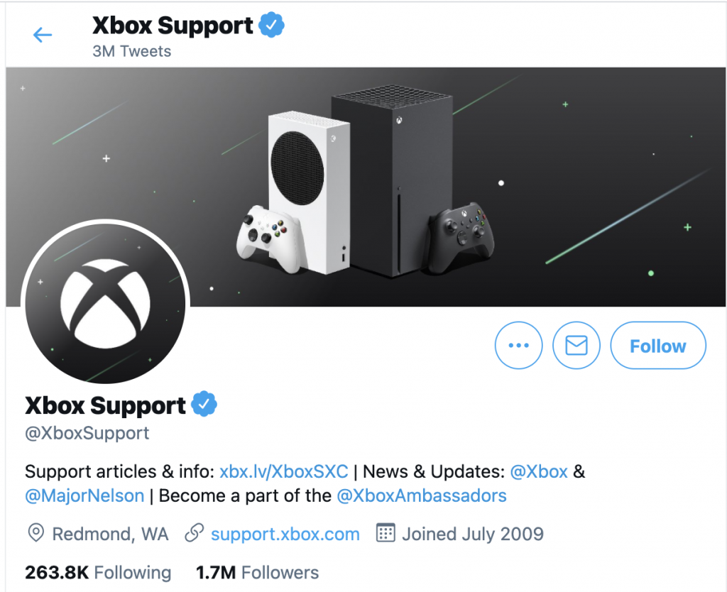Open the xbx.lv/XboxSXC link
The width and height of the screenshot is (727, 592).
pyautogui.click(x=284, y=472)
